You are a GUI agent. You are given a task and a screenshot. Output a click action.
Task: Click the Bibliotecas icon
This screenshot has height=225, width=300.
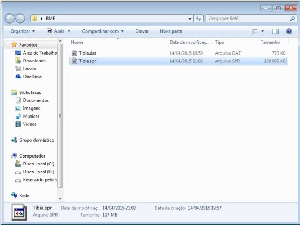pyautogui.click(x=14, y=92)
